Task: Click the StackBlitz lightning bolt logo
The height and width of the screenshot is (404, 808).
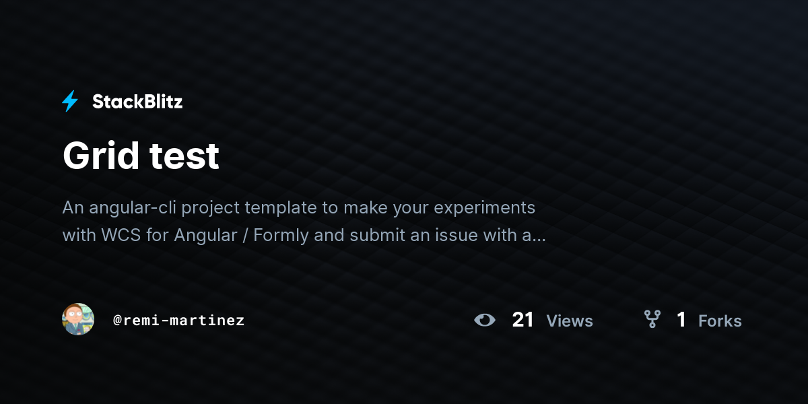Action: pos(70,101)
